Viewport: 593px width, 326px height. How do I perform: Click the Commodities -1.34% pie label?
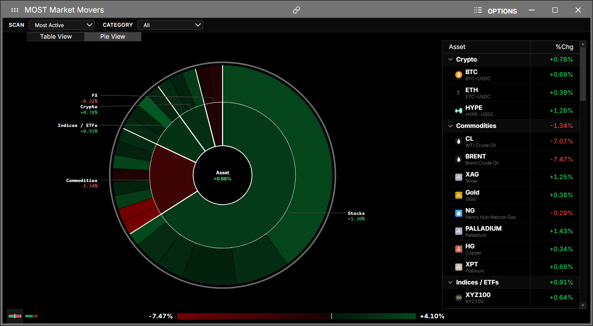82,183
